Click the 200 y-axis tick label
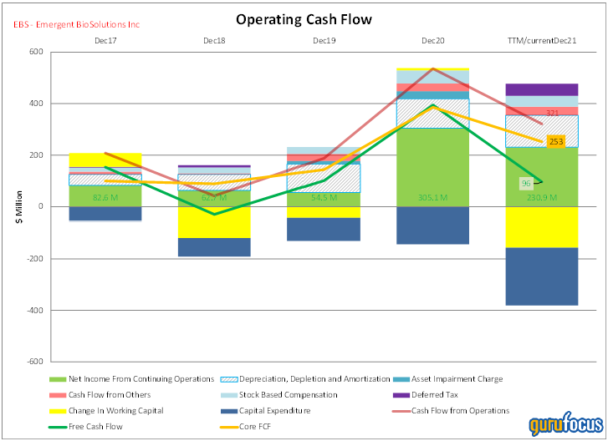The height and width of the screenshot is (441, 608). pyautogui.click(x=36, y=155)
